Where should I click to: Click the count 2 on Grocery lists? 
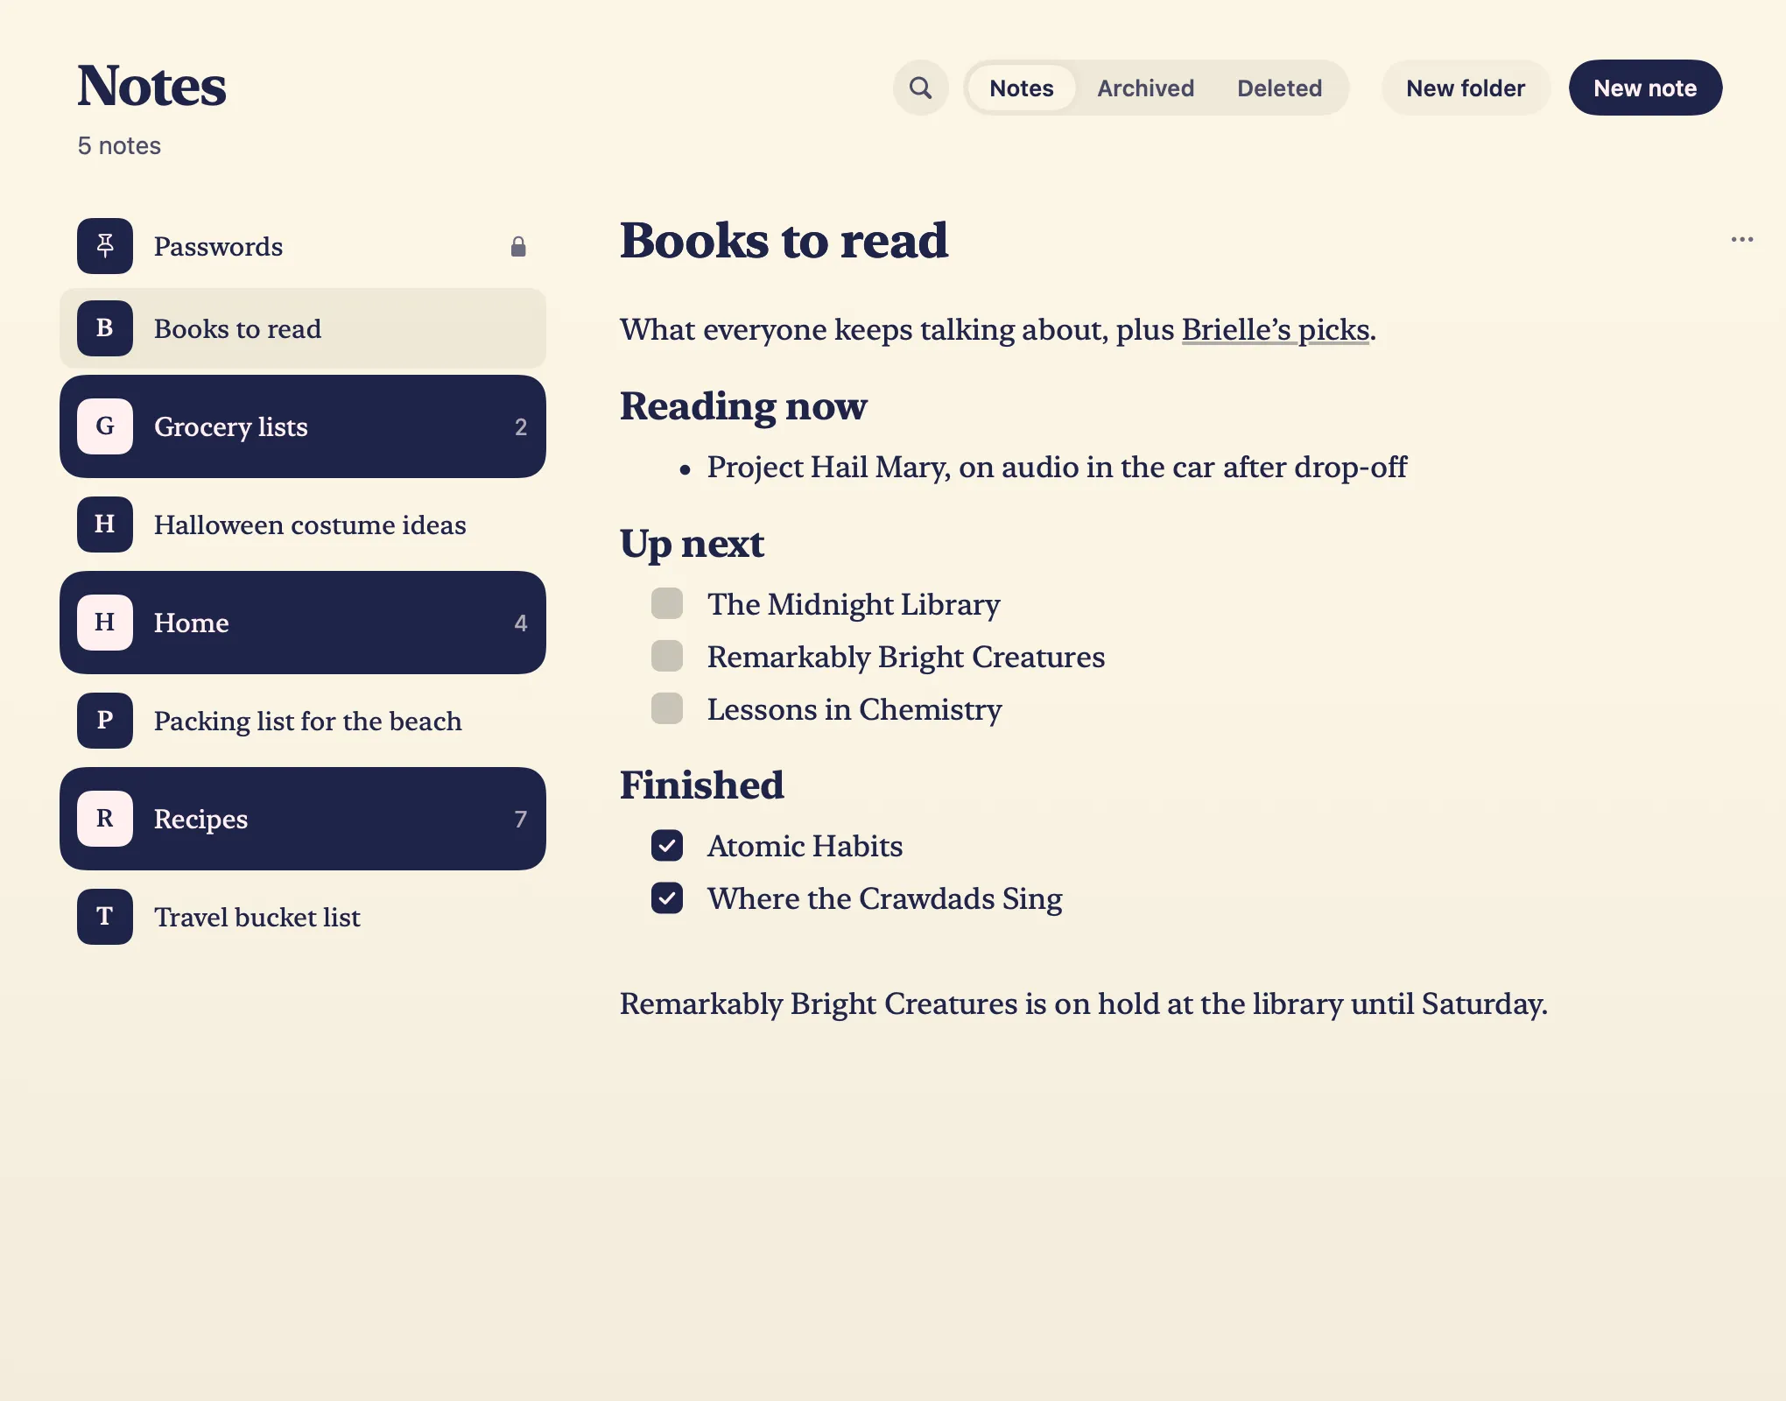tap(521, 426)
